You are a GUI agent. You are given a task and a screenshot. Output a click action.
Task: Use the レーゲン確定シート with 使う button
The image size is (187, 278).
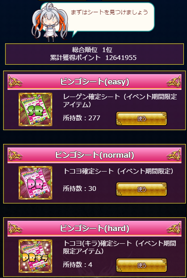pos(142,118)
